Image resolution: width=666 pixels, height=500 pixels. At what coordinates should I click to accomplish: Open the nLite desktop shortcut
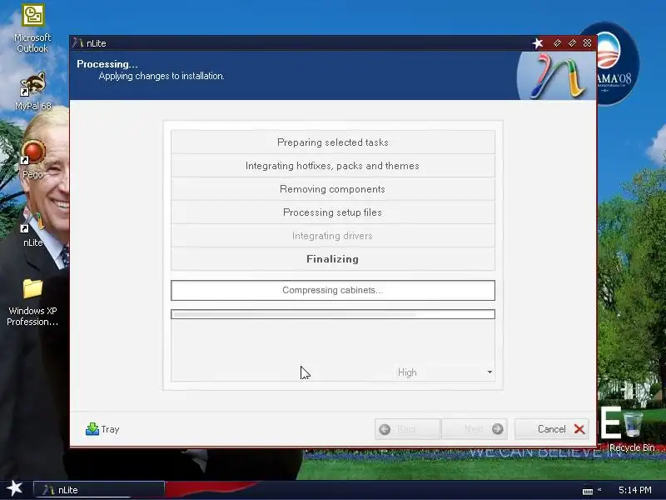[32, 230]
